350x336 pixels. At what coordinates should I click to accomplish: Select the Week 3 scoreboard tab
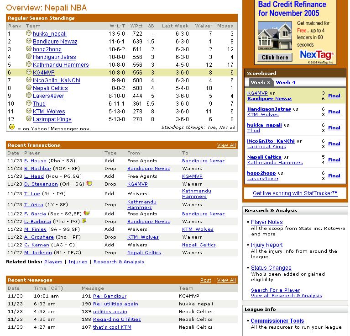pos(260,83)
